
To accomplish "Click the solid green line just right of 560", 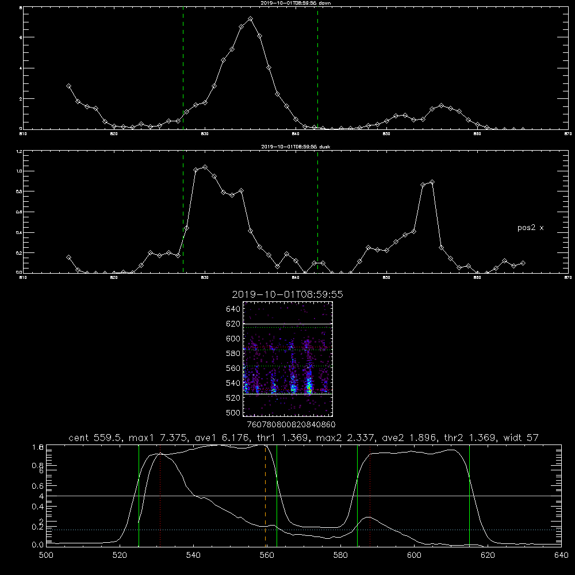I will (277, 496).
